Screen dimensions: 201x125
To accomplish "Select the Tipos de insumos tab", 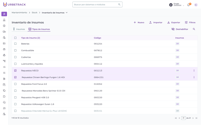I will (39, 29).
